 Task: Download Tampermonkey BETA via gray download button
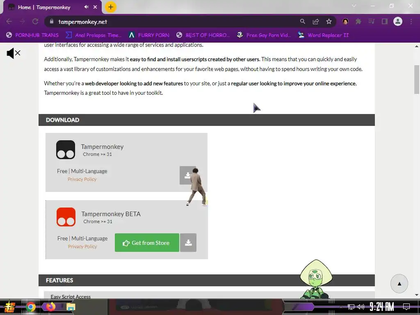tap(188, 243)
